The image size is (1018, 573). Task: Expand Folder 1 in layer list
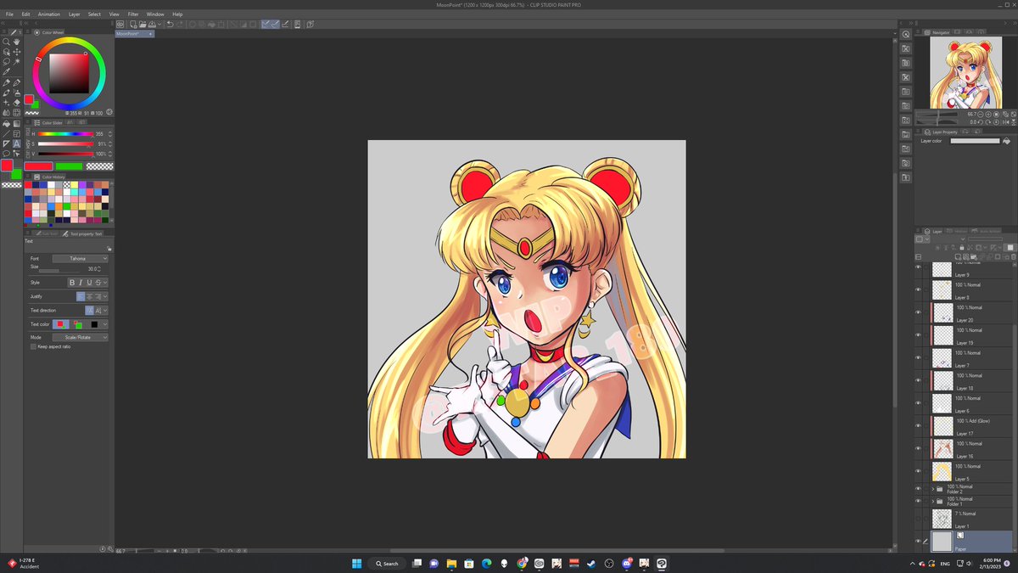(x=933, y=502)
